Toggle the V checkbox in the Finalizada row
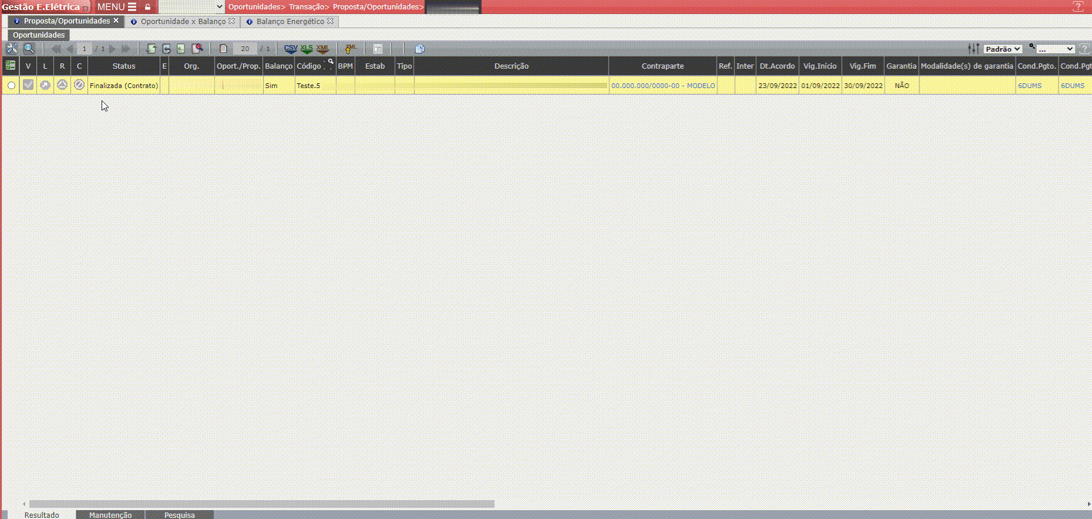The image size is (1092, 519). (28, 85)
